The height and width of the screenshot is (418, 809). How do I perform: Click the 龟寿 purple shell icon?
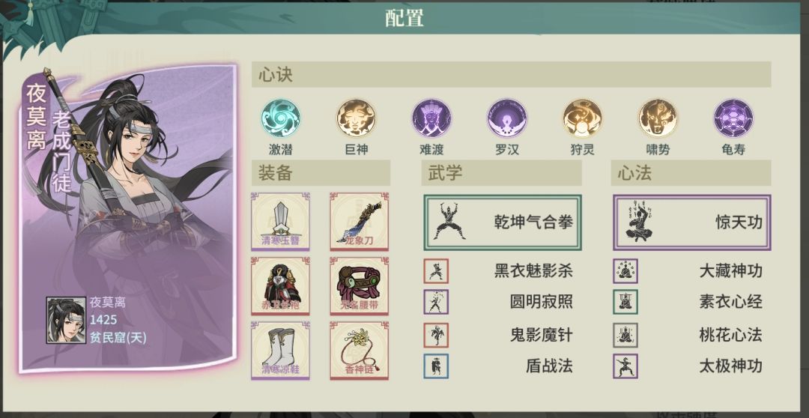[733, 118]
